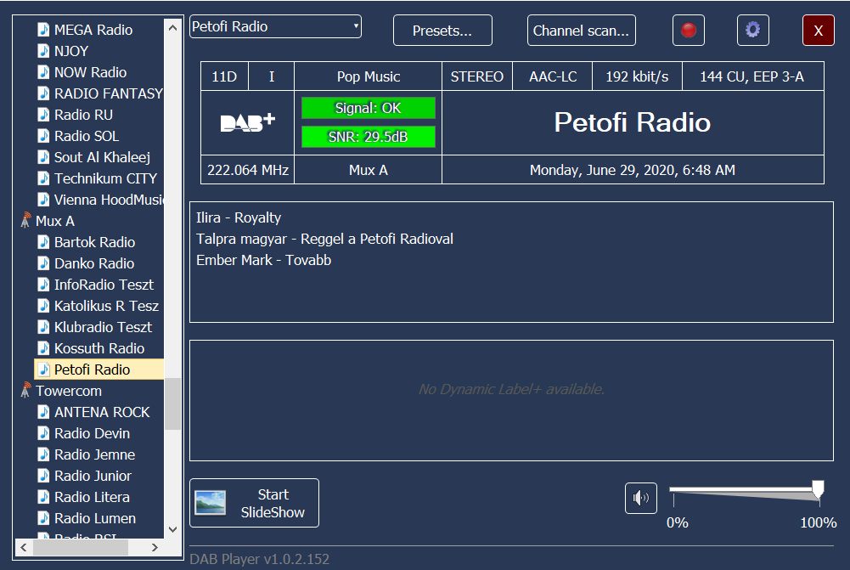Select Mux A ensemble in tree

[x=54, y=221]
